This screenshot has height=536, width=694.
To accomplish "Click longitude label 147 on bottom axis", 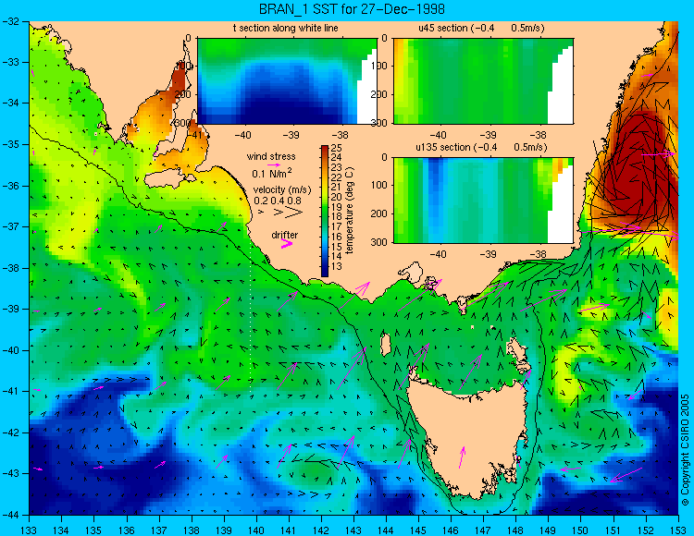I will (x=483, y=530).
